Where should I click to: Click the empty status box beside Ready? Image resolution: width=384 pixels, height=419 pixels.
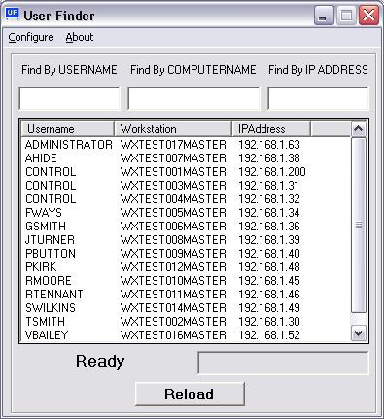click(283, 363)
